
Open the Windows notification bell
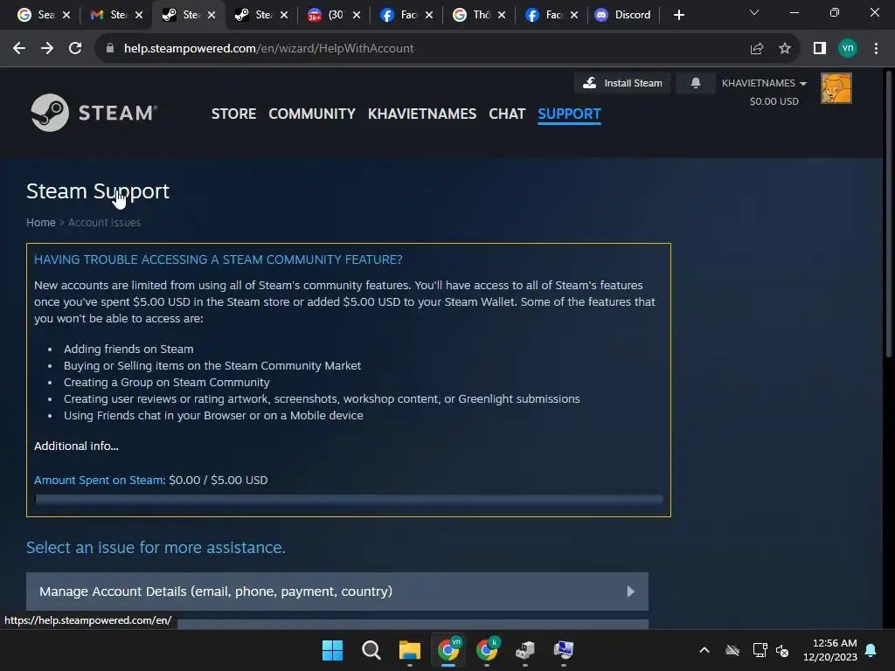871,650
